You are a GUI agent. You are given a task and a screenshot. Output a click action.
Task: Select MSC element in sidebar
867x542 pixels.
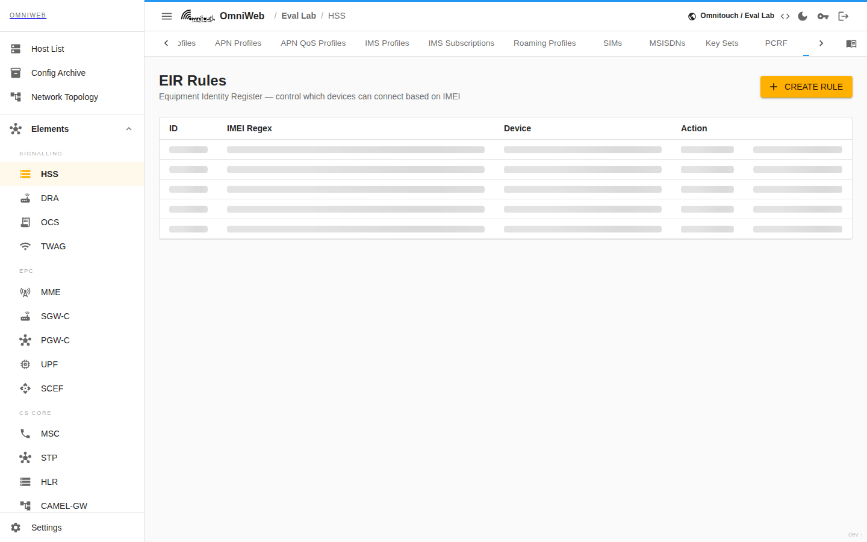(x=72, y=434)
